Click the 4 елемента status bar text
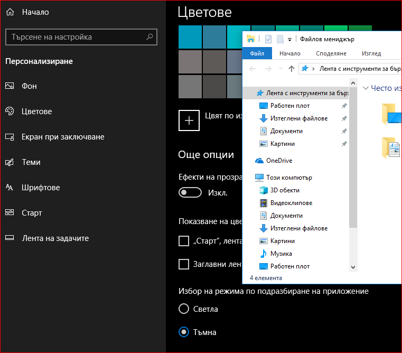Image resolution: width=402 pixels, height=353 pixels. pos(266,278)
